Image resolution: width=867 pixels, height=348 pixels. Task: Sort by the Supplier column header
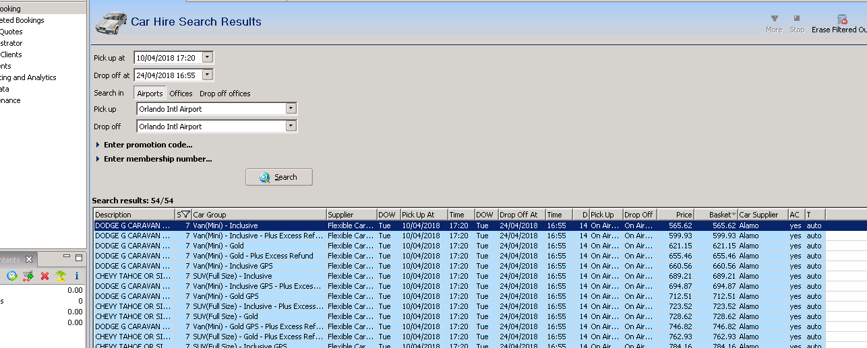coord(351,215)
